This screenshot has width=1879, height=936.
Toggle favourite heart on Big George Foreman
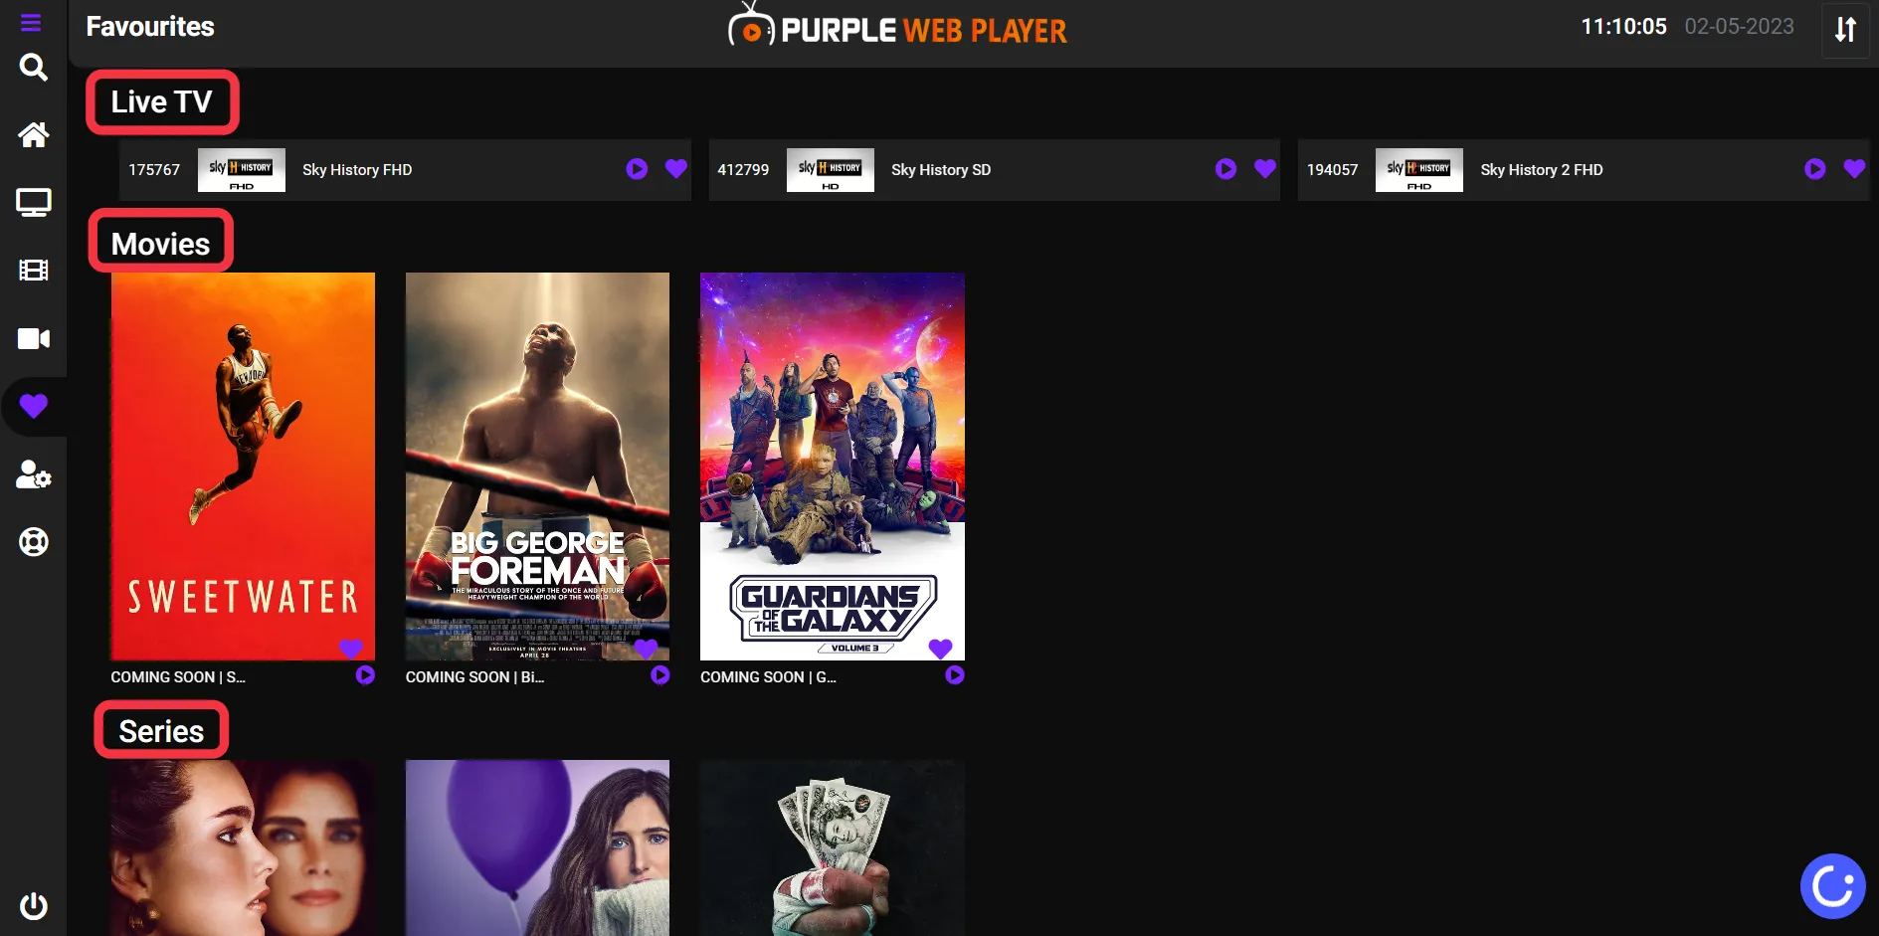click(646, 649)
